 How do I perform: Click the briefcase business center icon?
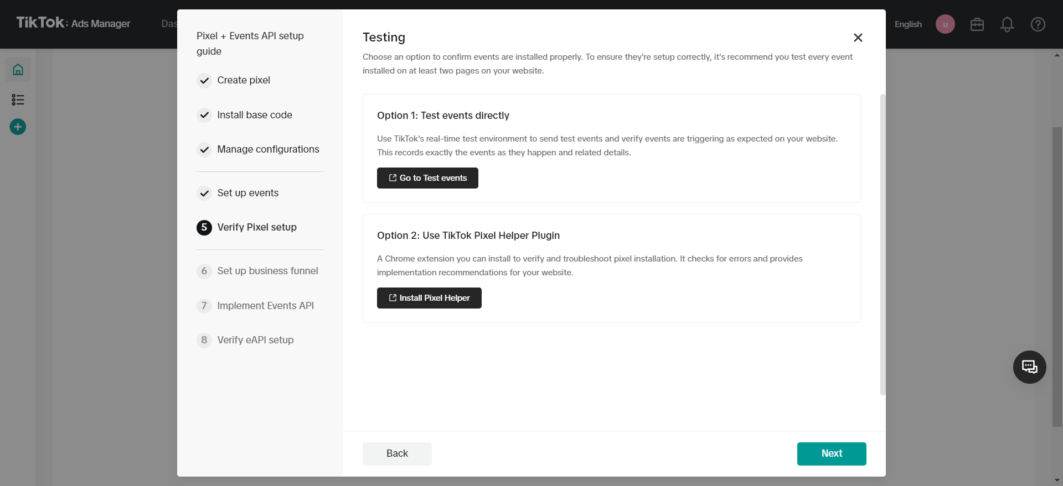click(977, 24)
